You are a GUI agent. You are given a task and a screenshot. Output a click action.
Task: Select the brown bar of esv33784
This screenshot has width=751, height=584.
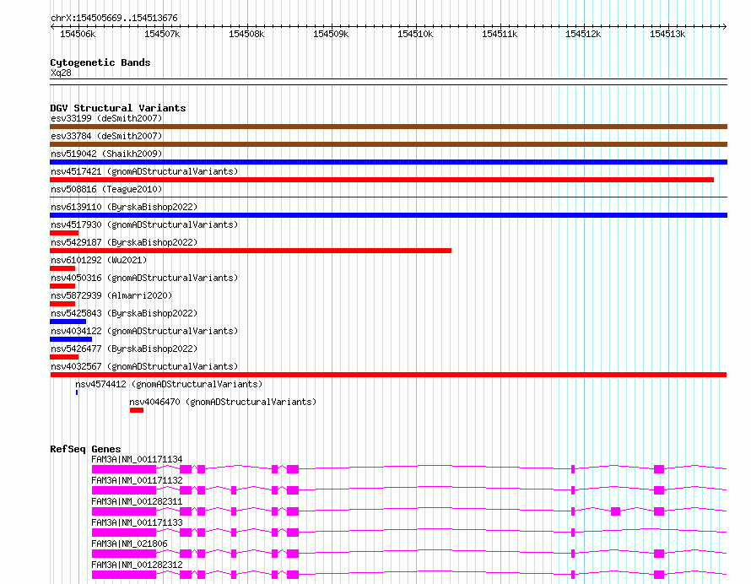click(388, 144)
